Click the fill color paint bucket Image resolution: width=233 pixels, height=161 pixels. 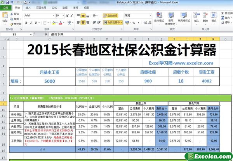coord(54,23)
